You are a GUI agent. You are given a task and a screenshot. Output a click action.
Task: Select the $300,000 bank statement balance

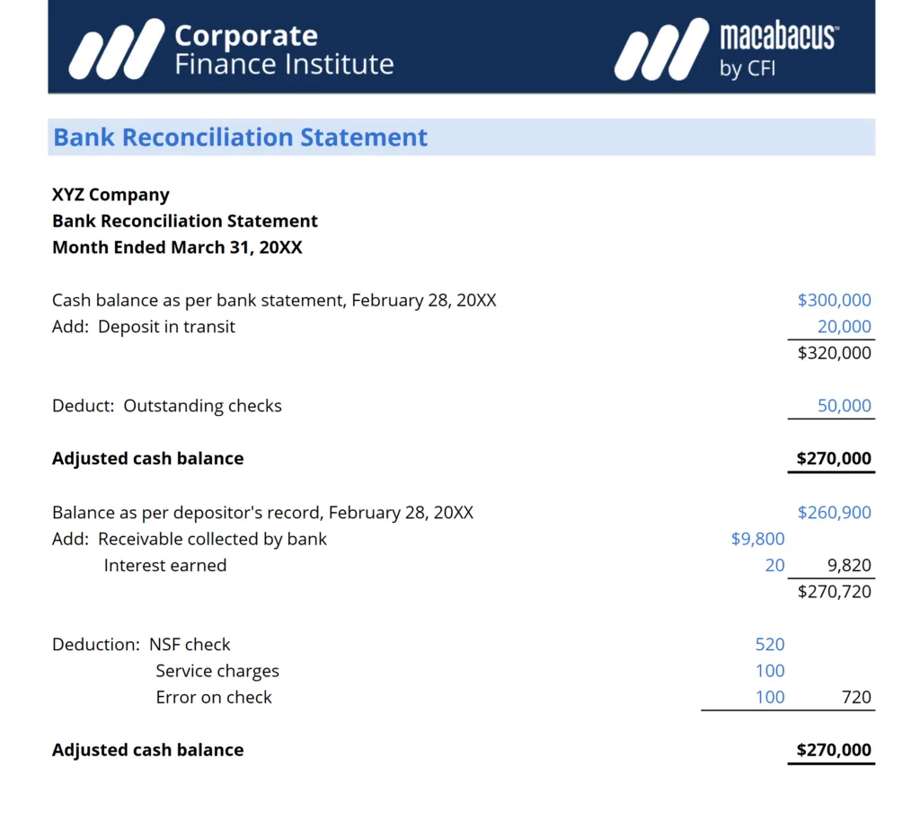coord(834,300)
